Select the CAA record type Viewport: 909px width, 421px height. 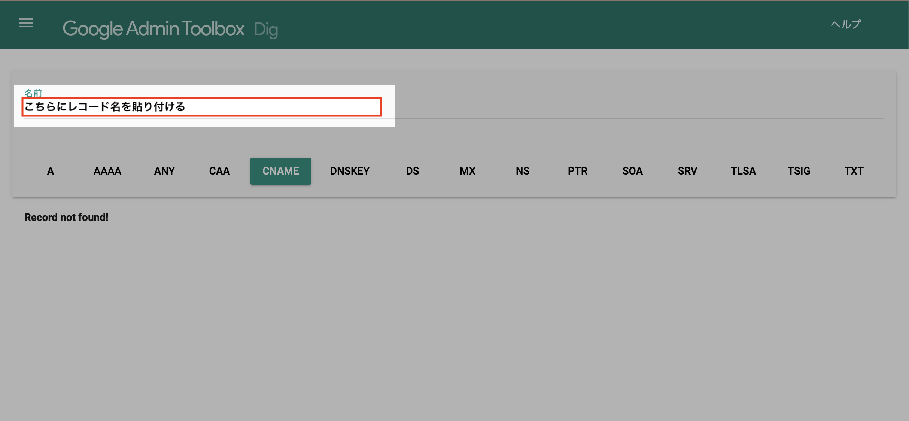tap(219, 171)
